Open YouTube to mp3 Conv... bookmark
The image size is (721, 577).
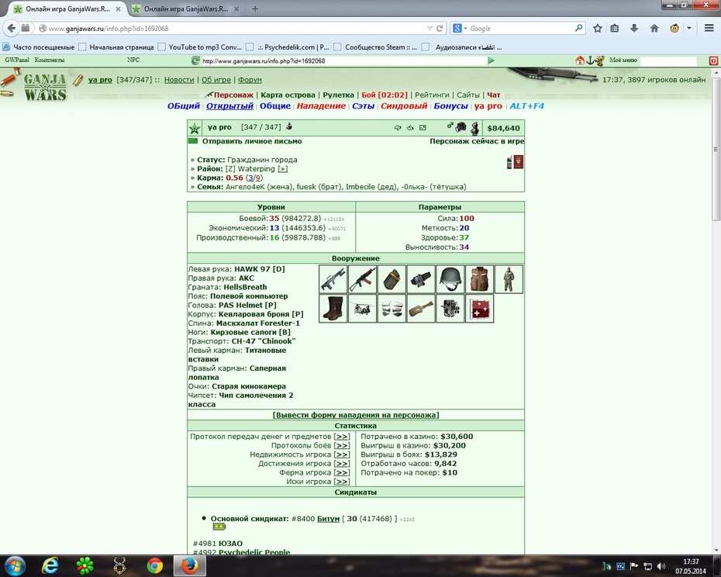tap(200, 47)
